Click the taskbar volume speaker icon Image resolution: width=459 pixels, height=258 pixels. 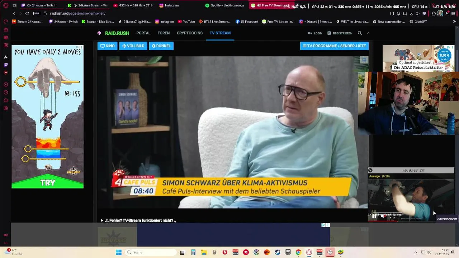[429, 252]
